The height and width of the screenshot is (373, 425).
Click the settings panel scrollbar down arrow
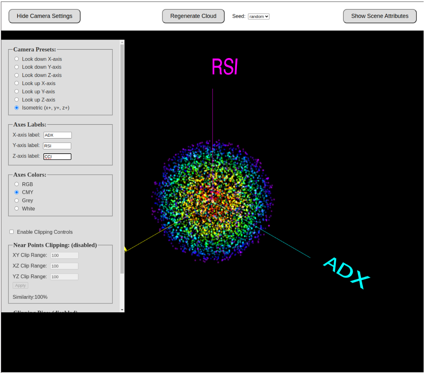click(x=122, y=310)
